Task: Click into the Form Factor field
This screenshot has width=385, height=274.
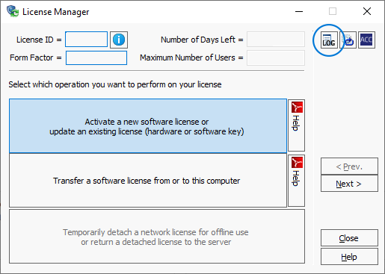Action: (x=96, y=58)
